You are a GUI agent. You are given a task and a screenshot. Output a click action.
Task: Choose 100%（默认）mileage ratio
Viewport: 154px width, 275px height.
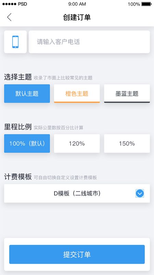pos(27,143)
